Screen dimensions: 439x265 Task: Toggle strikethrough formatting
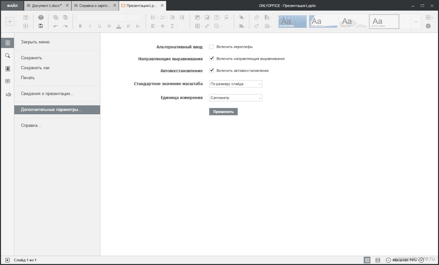click(x=109, y=26)
